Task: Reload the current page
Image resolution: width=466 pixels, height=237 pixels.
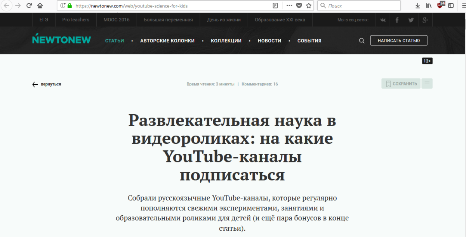Action: (29, 6)
